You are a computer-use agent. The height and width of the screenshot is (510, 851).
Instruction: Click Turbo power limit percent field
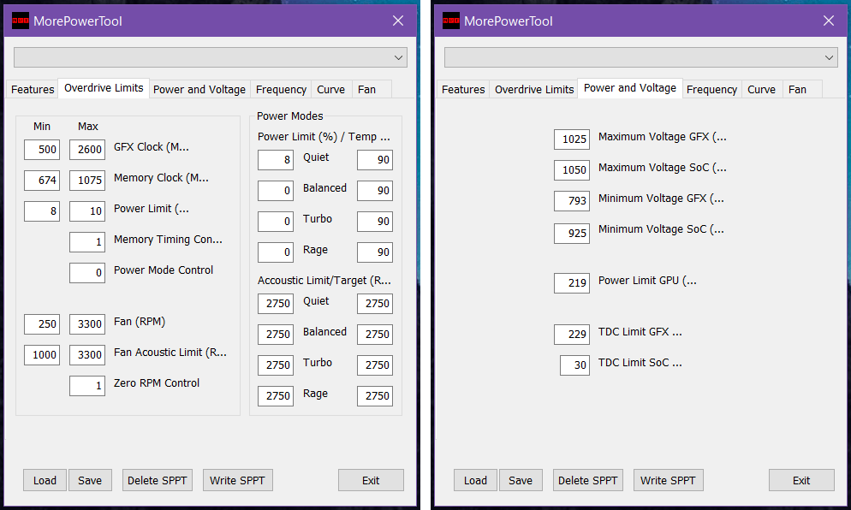276,222
